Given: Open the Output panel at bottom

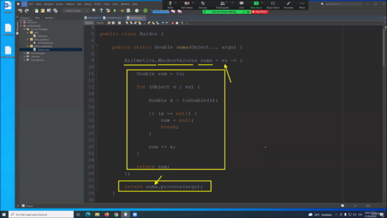Looking at the screenshot, I should (x=27, y=206).
